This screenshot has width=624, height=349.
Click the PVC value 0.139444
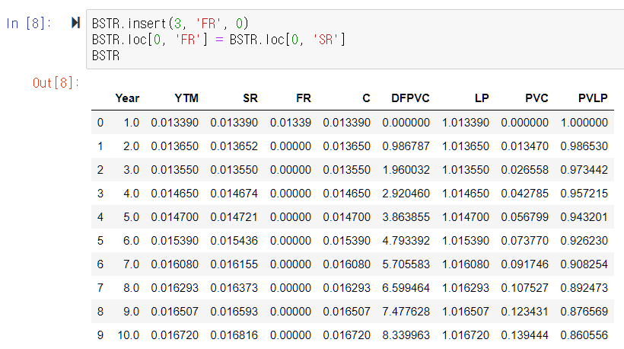(x=524, y=335)
